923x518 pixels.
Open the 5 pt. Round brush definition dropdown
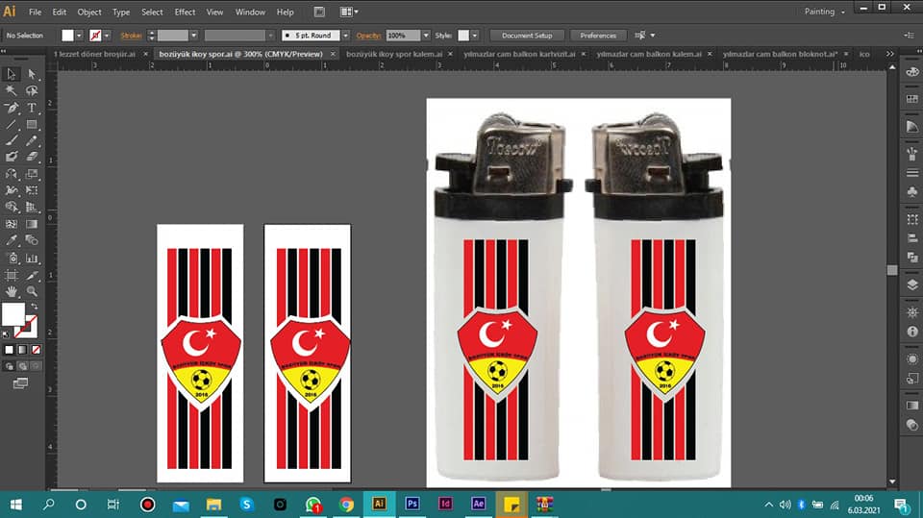click(x=345, y=36)
